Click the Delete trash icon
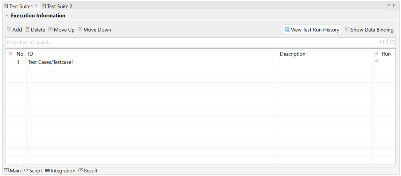The image size is (401, 176). pos(27,30)
